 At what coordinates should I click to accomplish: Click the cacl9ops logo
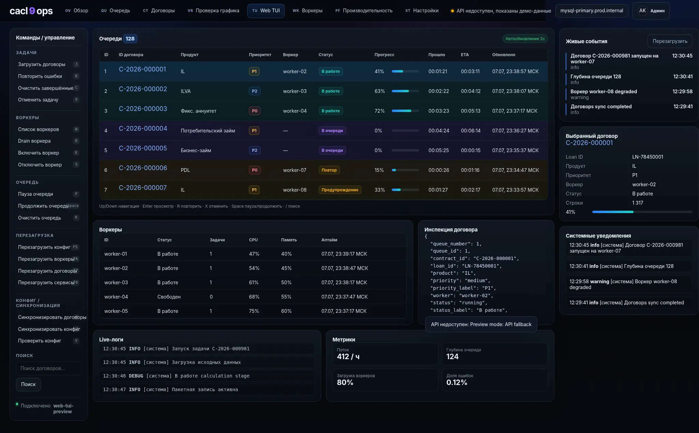(x=31, y=11)
